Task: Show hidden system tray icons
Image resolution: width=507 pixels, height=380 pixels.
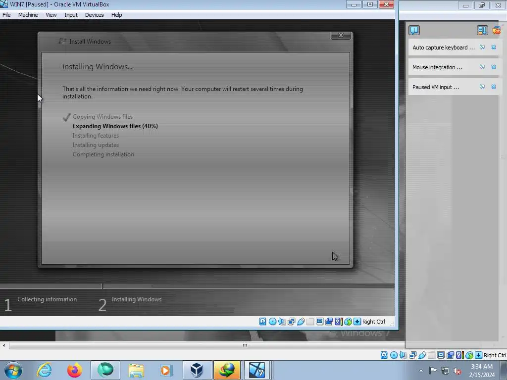Action: [421, 371]
